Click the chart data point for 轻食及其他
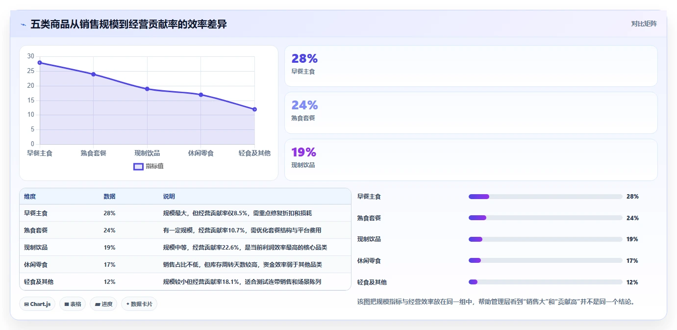 (254, 109)
